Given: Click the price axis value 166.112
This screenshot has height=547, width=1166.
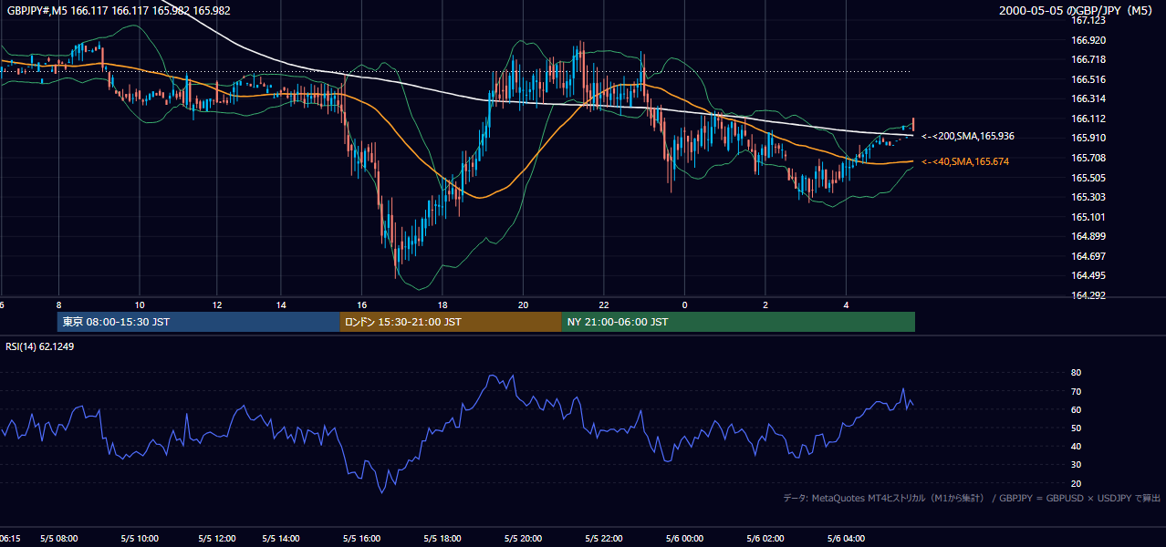Looking at the screenshot, I should [x=1088, y=119].
